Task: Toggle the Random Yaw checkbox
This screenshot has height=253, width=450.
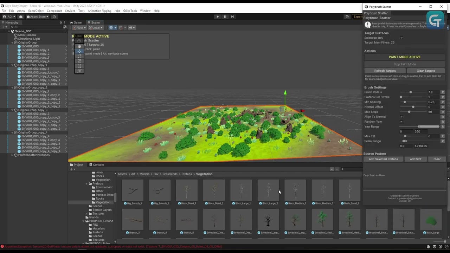Action: coord(401,122)
